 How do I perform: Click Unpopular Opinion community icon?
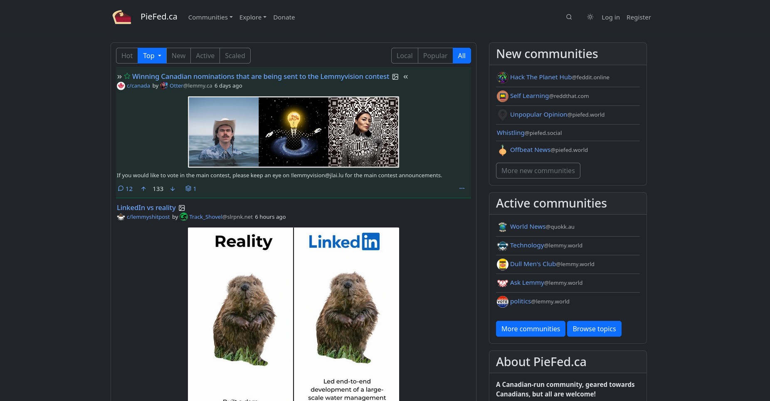[503, 115]
